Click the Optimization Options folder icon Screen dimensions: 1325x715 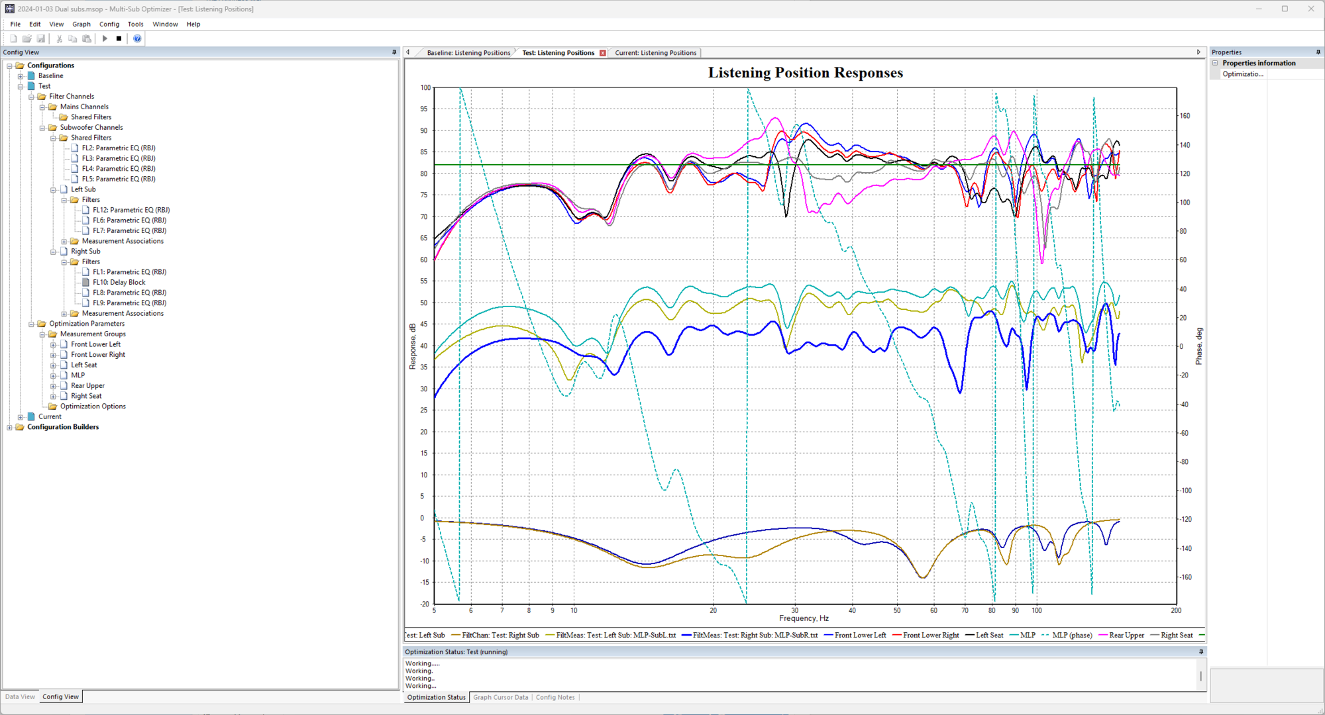pyautogui.click(x=52, y=406)
